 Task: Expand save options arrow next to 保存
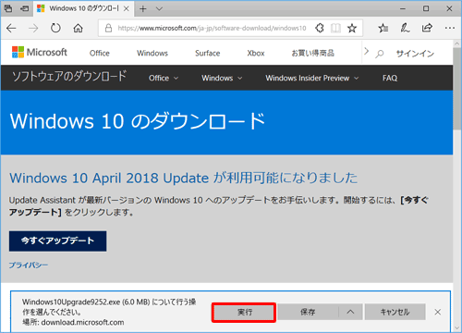[350, 312]
